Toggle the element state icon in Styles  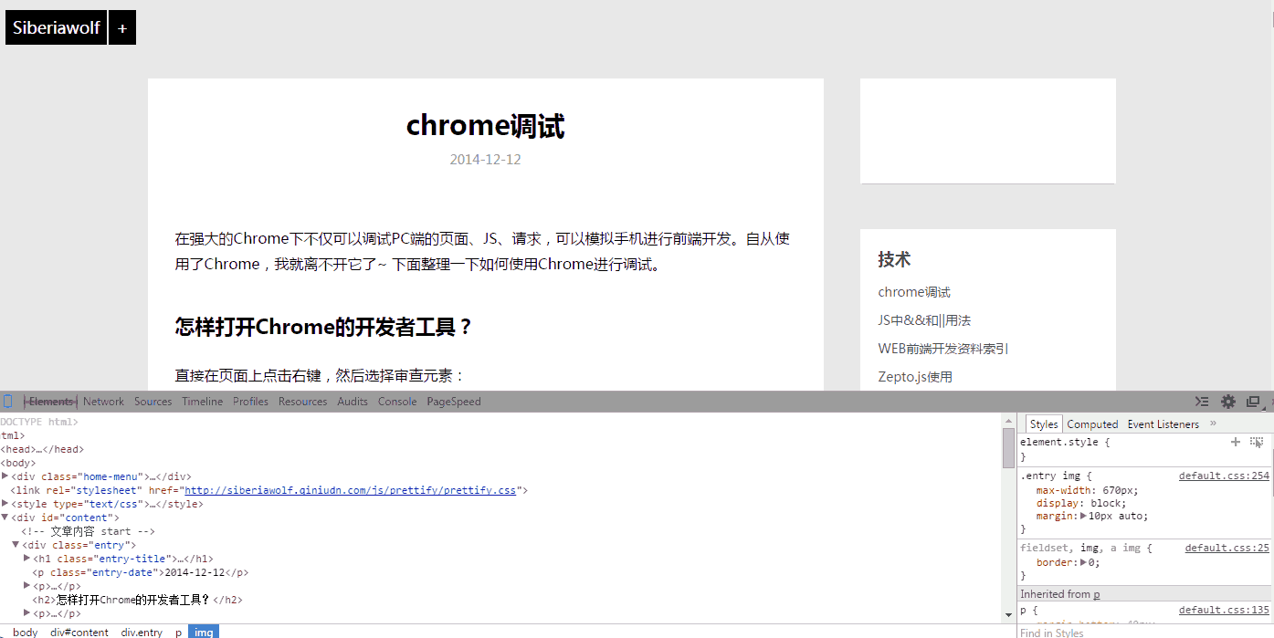click(x=1257, y=442)
